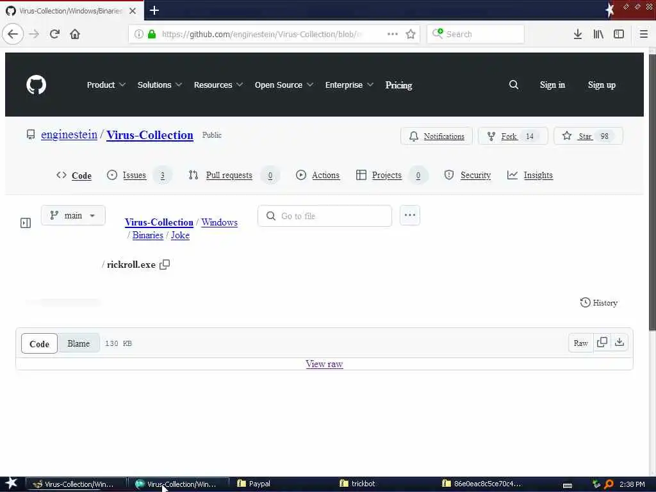Viewport: 656px width, 492px height.
Task: Star the repository button
Action: point(588,136)
